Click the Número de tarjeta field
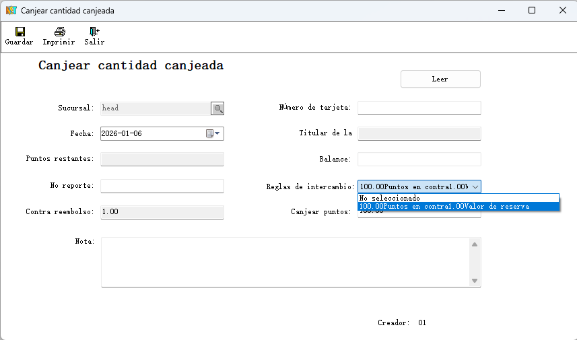577x340 pixels. (x=419, y=108)
